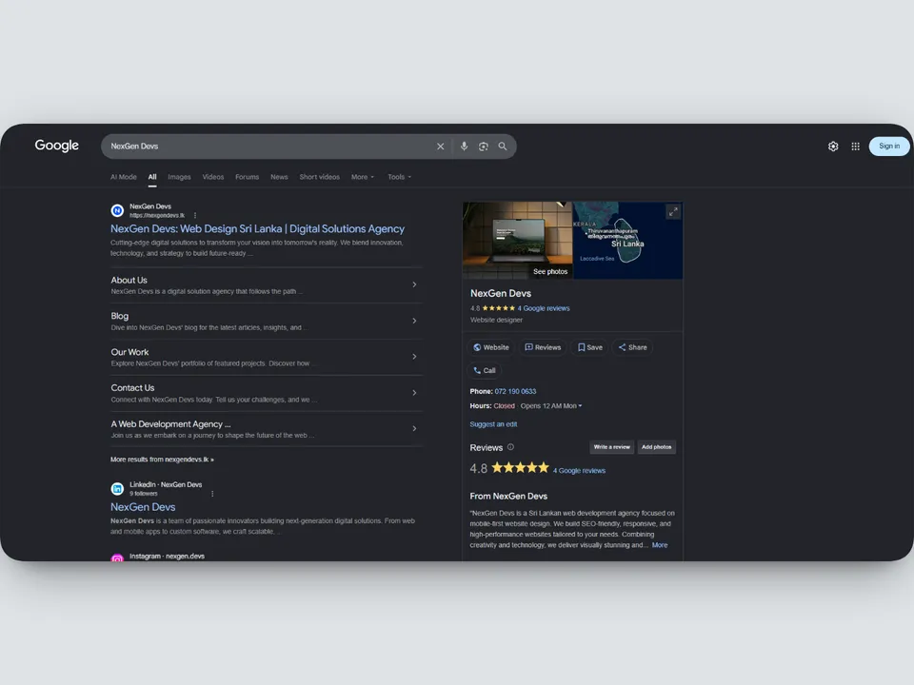Open options menu beside LinkedIn result
This screenshot has height=685, width=914.
pos(212,494)
